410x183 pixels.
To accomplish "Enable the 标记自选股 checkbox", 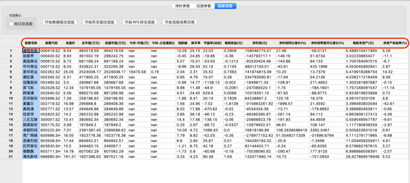I will coord(11,24).
